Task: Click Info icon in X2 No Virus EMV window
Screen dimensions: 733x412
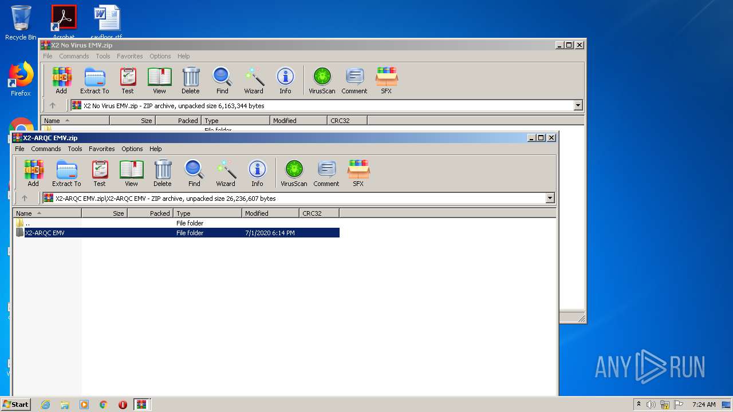Action: [x=285, y=81]
